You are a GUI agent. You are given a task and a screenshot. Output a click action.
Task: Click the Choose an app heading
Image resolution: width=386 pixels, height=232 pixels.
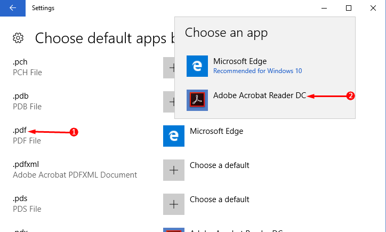(226, 33)
